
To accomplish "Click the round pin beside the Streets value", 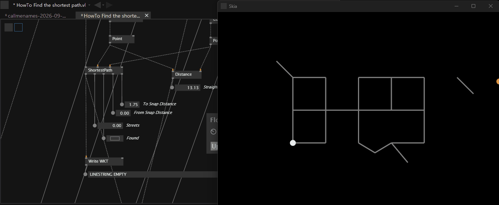I will tap(95, 126).
